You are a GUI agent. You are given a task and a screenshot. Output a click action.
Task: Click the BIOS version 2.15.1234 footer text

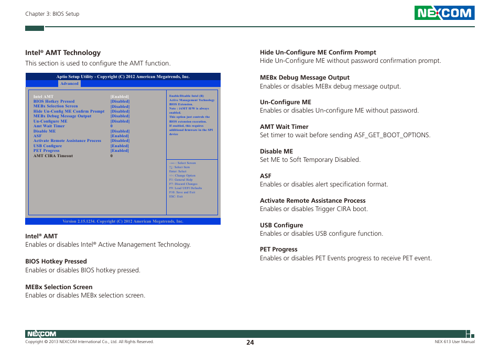click(x=123, y=221)
